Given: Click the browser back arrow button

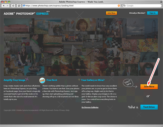Looking at the screenshot, I should (x=4, y=6).
